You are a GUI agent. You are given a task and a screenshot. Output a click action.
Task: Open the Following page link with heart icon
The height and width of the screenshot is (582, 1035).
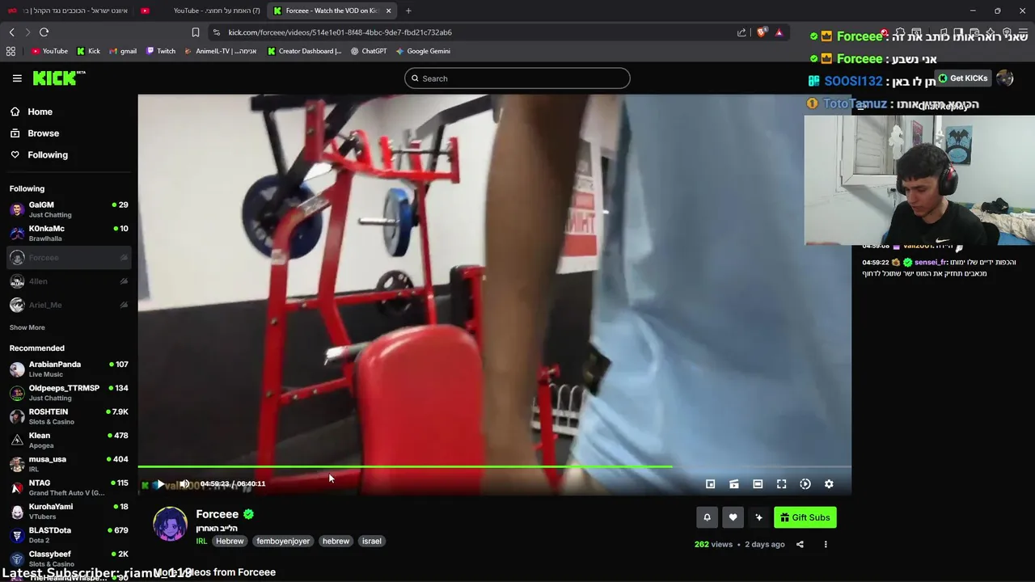pos(39,154)
